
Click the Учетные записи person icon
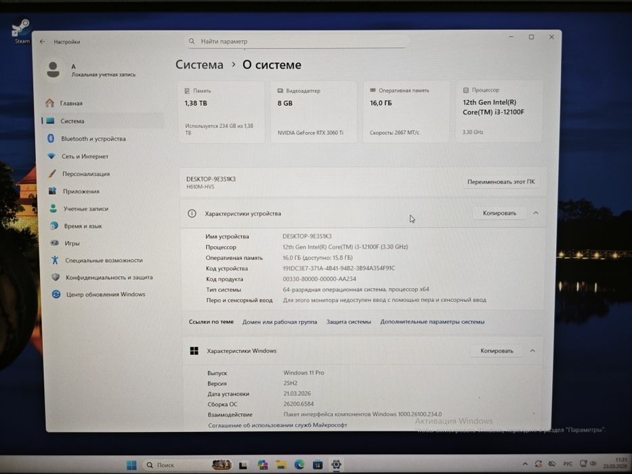click(54, 209)
